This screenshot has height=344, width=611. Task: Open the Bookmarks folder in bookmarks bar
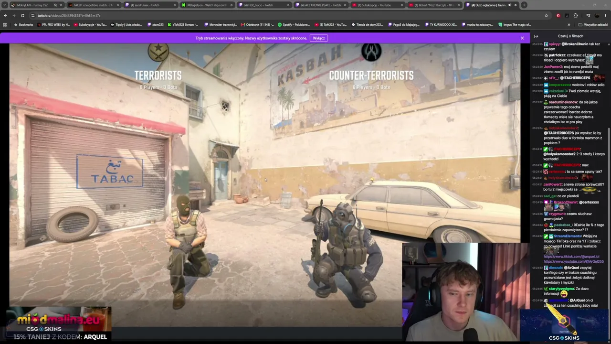[x=23, y=24]
